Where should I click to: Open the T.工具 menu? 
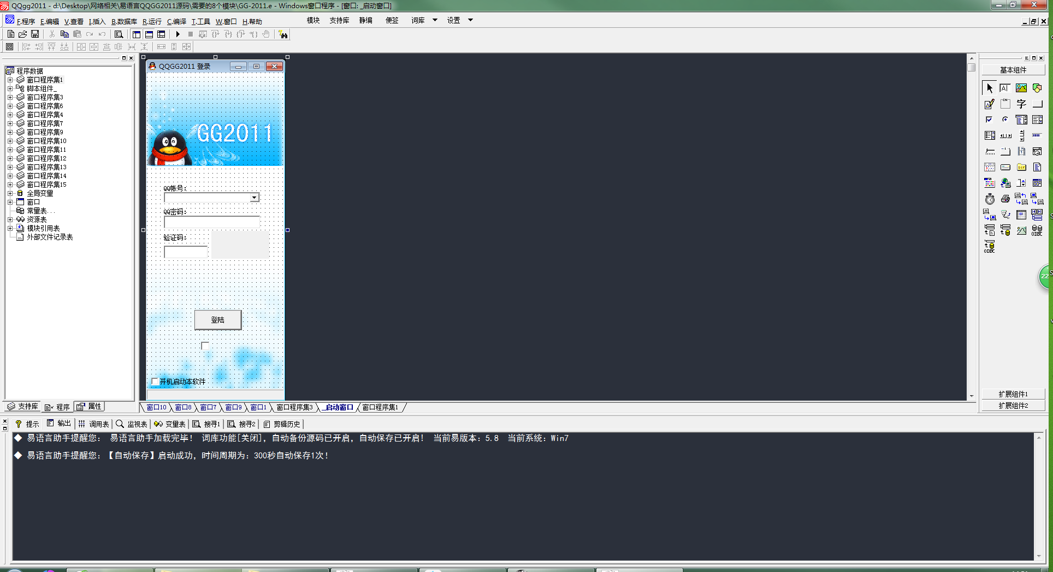pyautogui.click(x=200, y=22)
